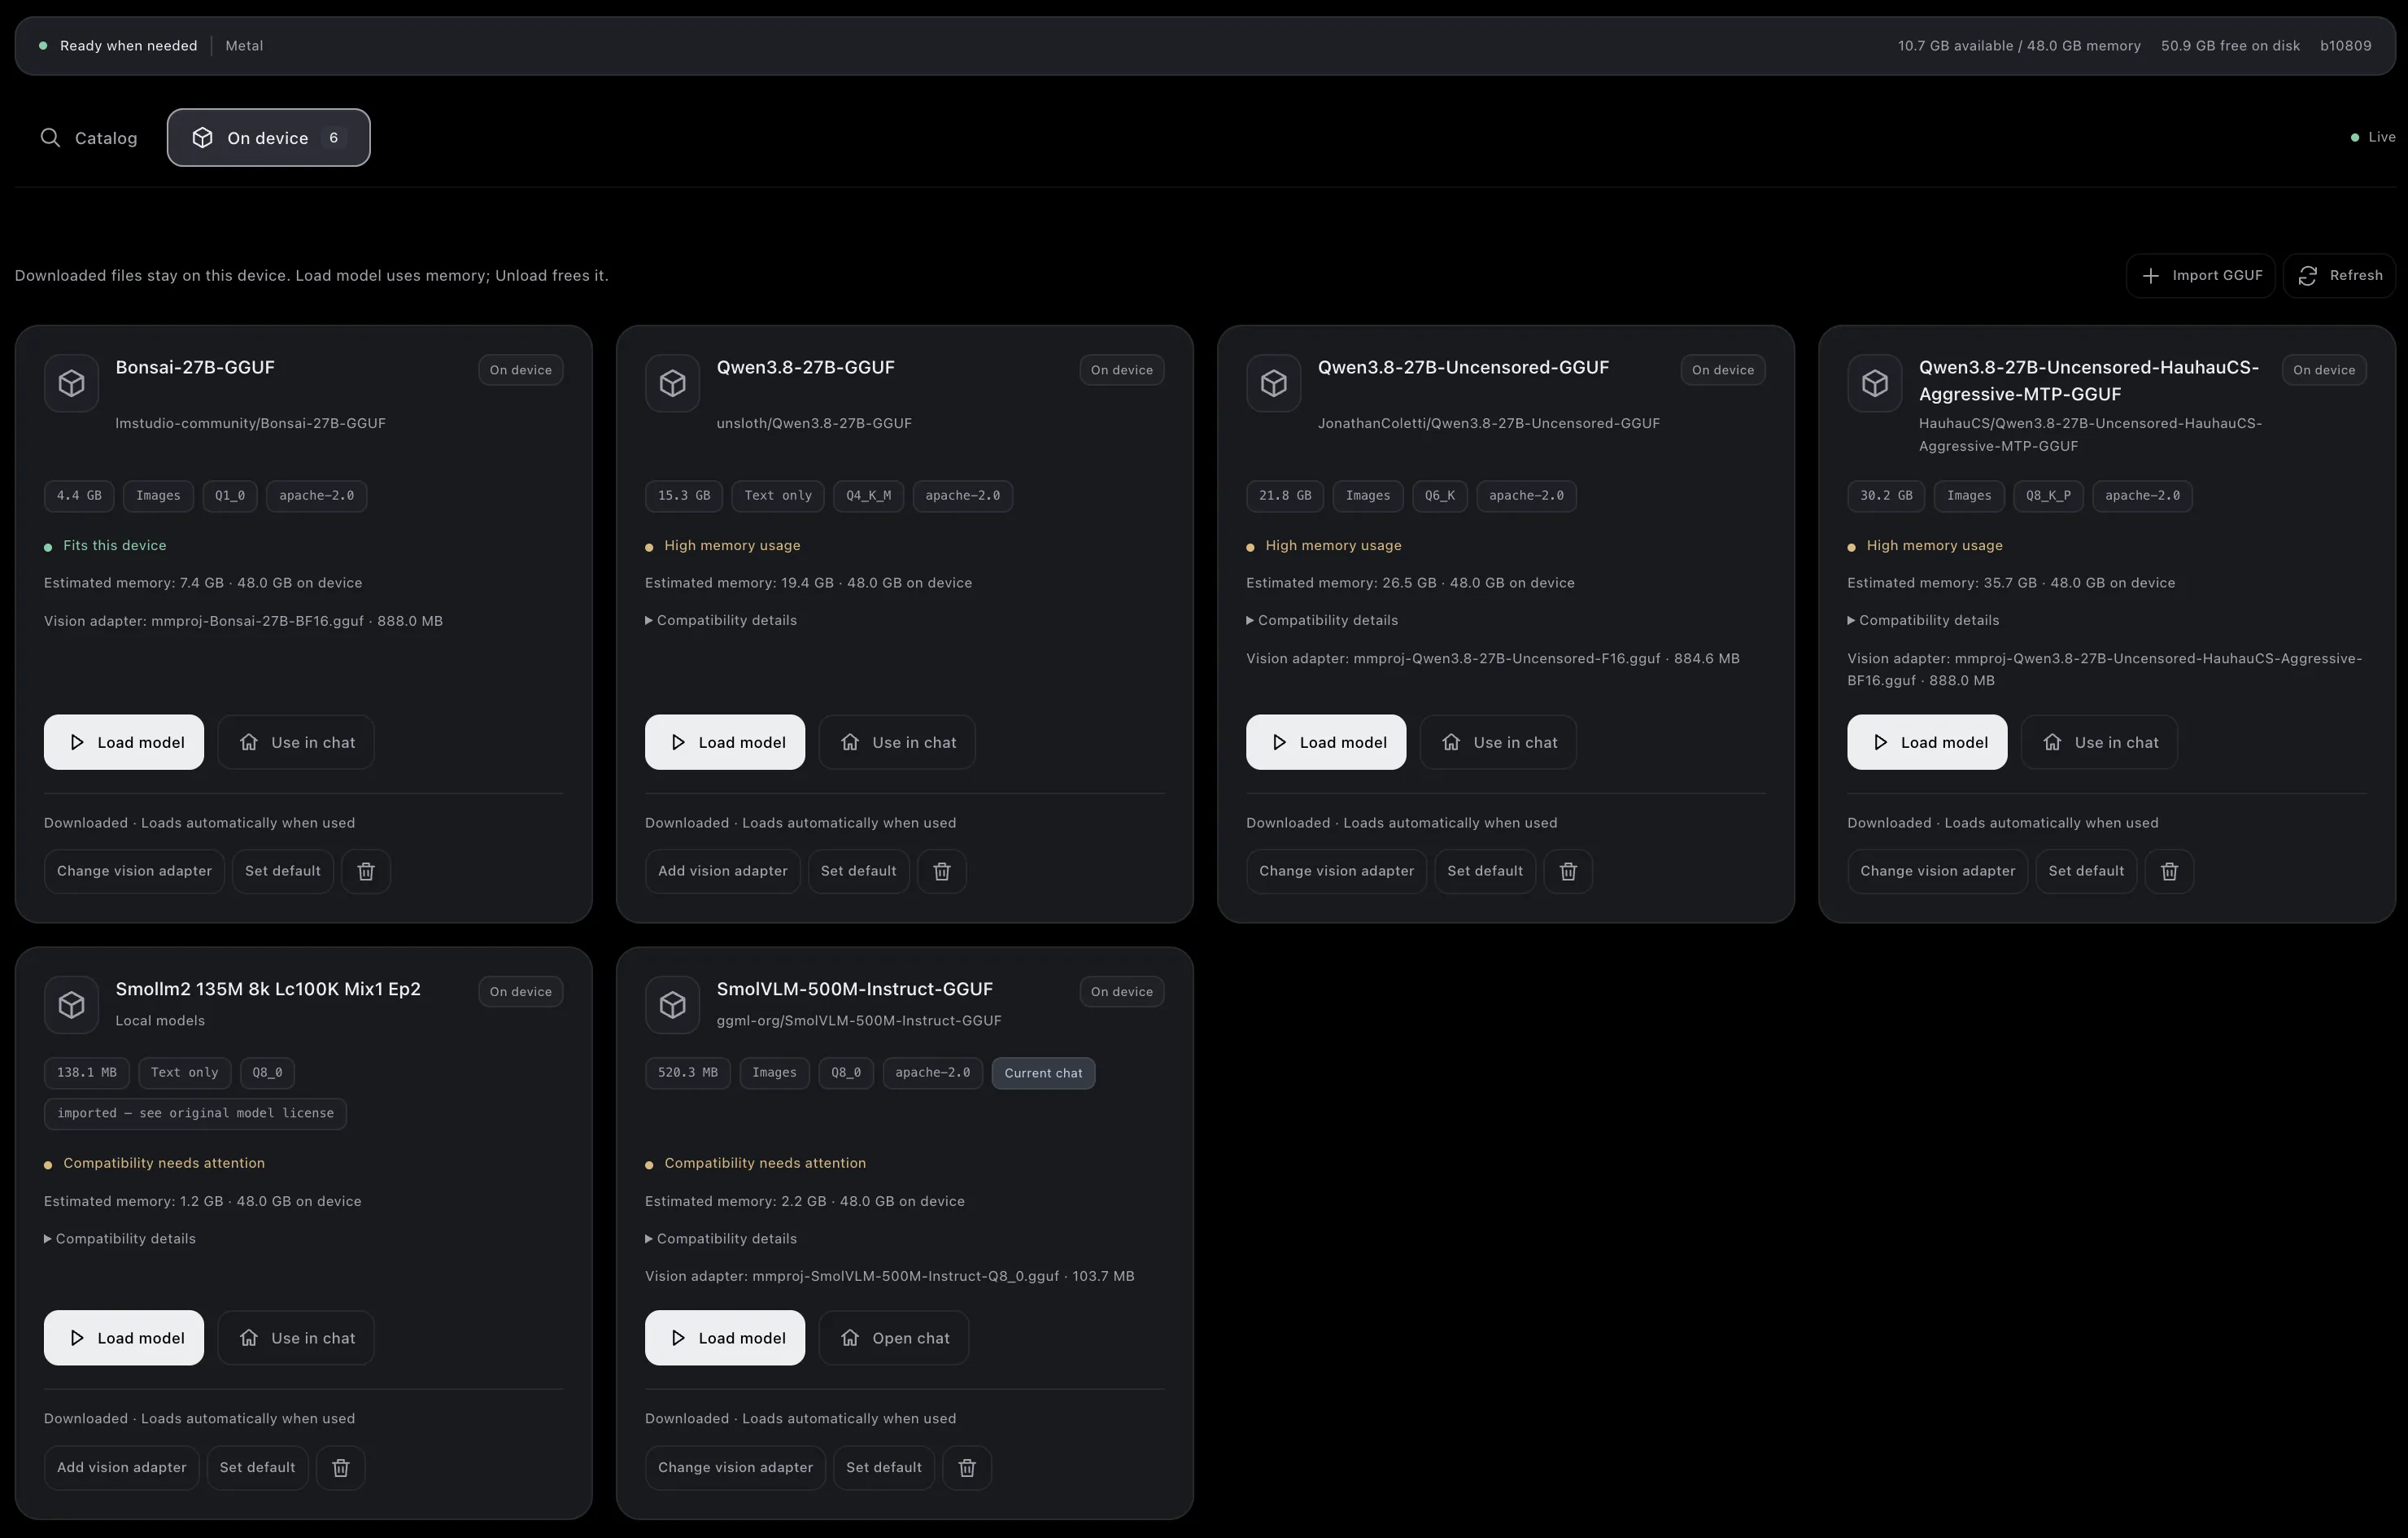
Task: Click the Current chat badge
Action: pos(1043,1073)
